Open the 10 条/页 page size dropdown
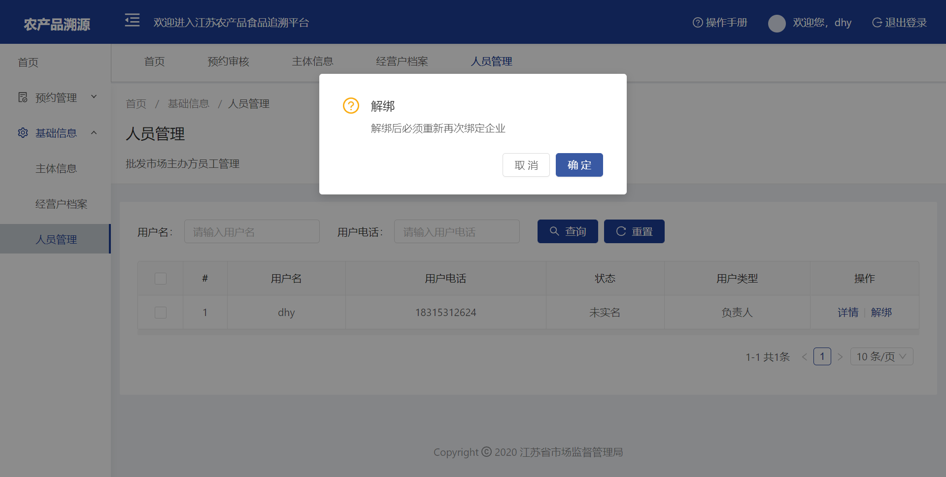This screenshot has width=946, height=477. pos(881,357)
